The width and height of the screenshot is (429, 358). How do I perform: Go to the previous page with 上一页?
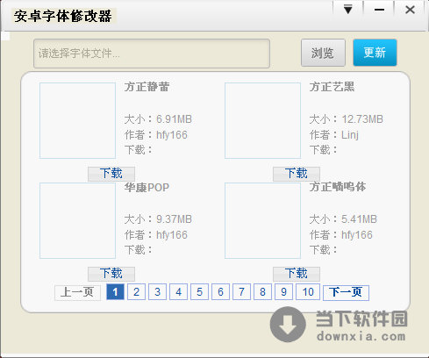pos(77,292)
